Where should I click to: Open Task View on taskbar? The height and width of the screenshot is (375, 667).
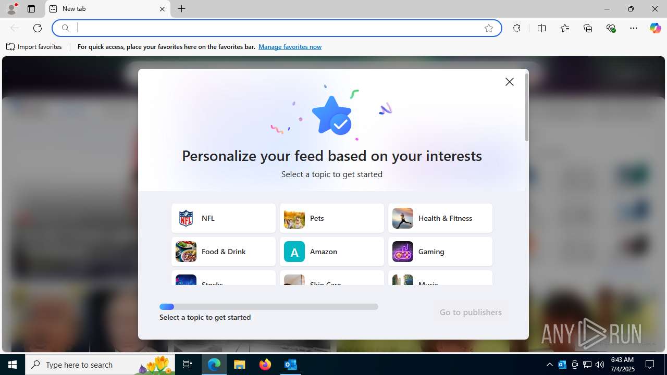pyautogui.click(x=188, y=365)
